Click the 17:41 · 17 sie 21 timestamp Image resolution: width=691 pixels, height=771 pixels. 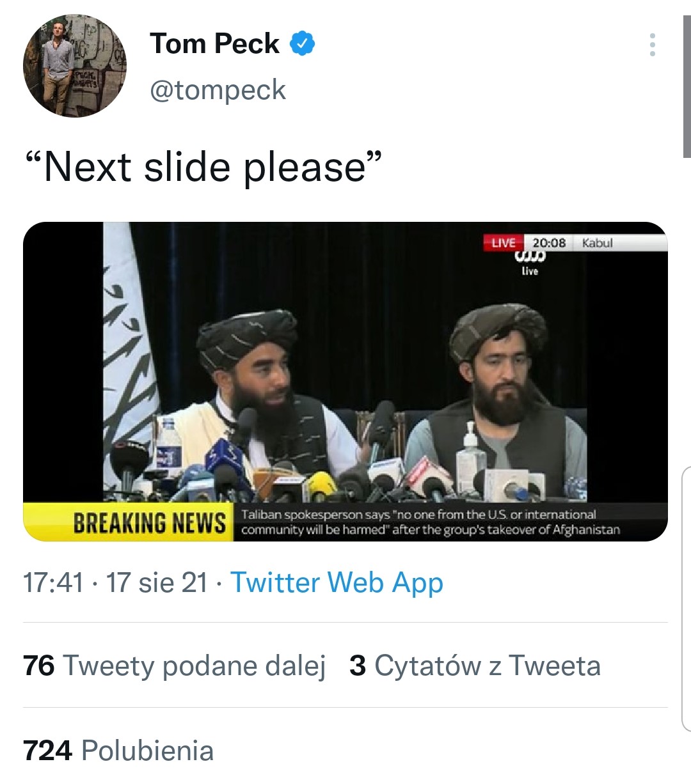coord(115,582)
